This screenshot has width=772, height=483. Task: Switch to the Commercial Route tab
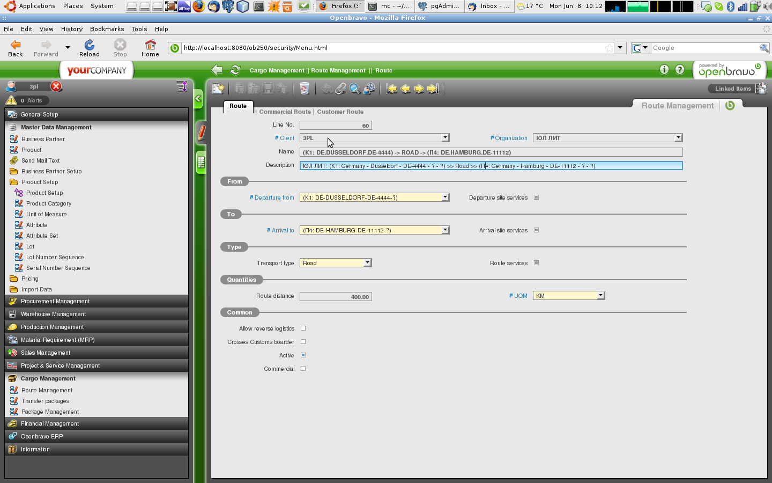point(285,112)
